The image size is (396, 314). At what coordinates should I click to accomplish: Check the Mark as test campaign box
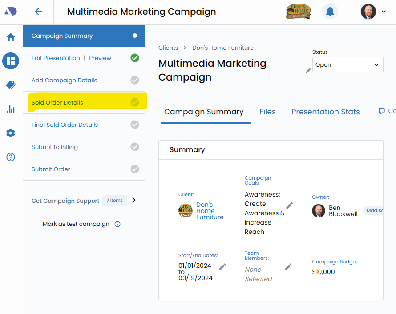click(36, 224)
